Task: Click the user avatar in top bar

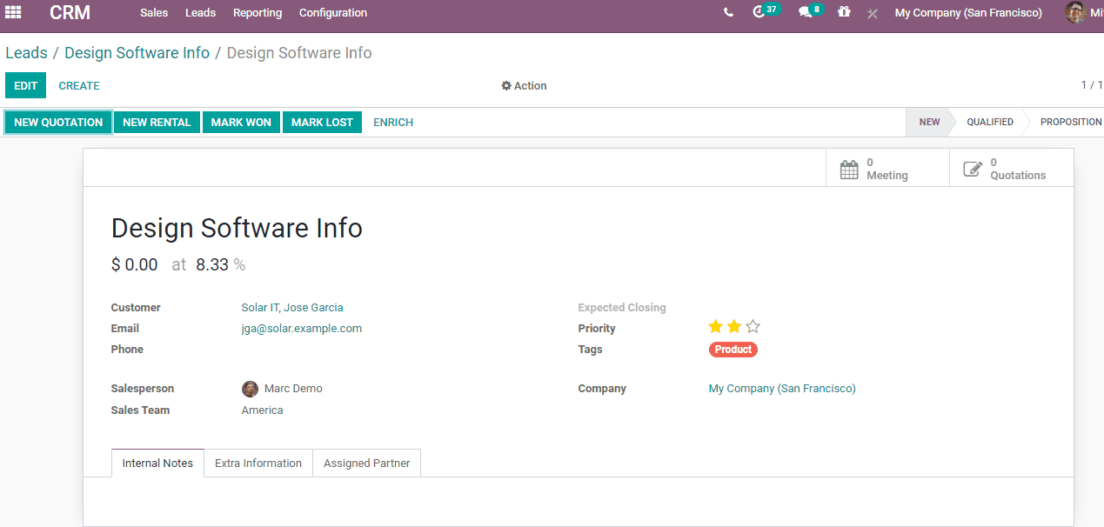Action: pyautogui.click(x=1075, y=12)
